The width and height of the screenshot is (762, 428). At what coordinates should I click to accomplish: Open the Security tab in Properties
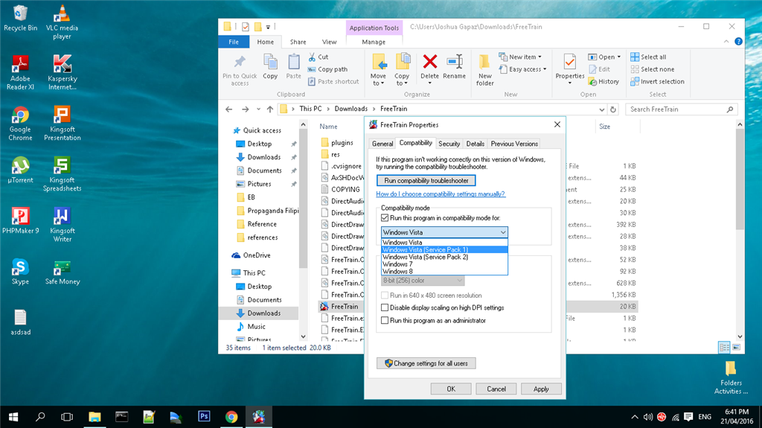pyautogui.click(x=449, y=144)
